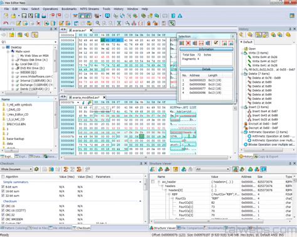Screen dimensions: 297x237
Task: Click the Undo arrow icon
Action: [x=6, y=23]
